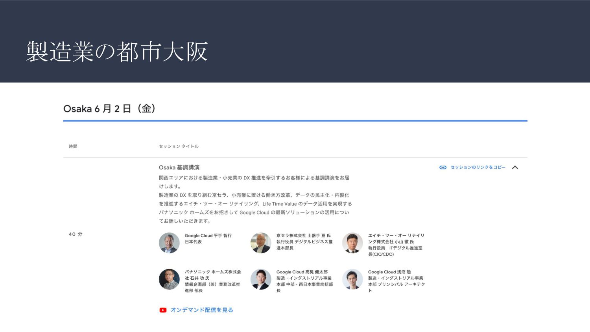Click the name text 京セラ株式会社 土器手 亘 氏
Viewport: 590px width, 332px height.
pos(304,236)
